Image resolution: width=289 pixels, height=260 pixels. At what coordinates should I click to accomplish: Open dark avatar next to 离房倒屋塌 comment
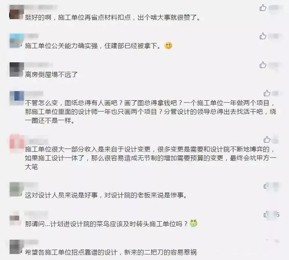click(x=17, y=70)
